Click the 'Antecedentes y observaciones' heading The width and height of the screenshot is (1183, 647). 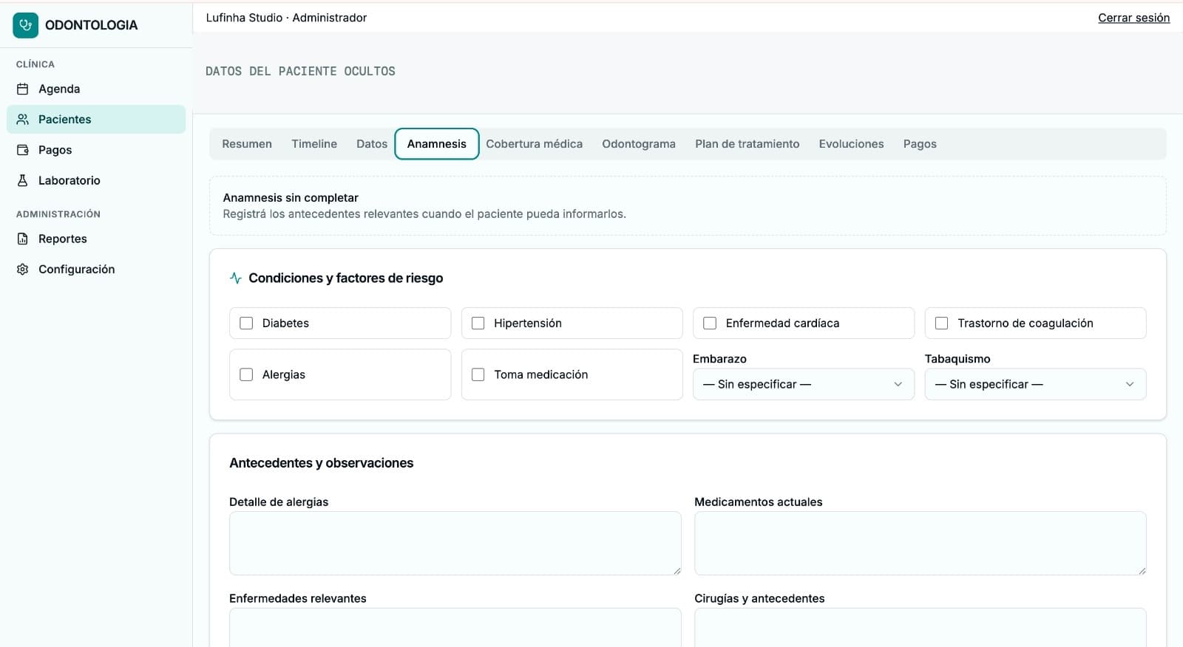322,463
